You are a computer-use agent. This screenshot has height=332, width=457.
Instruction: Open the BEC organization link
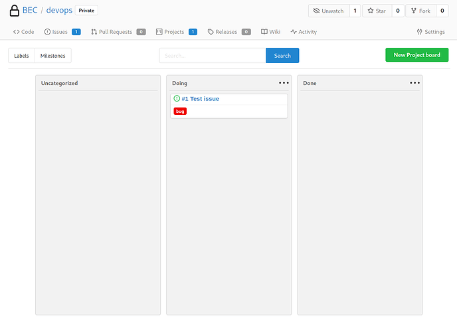click(x=30, y=10)
